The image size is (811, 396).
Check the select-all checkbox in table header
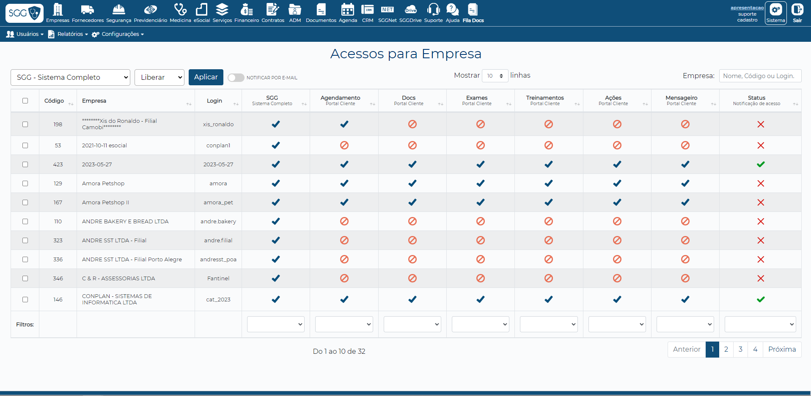click(x=25, y=100)
